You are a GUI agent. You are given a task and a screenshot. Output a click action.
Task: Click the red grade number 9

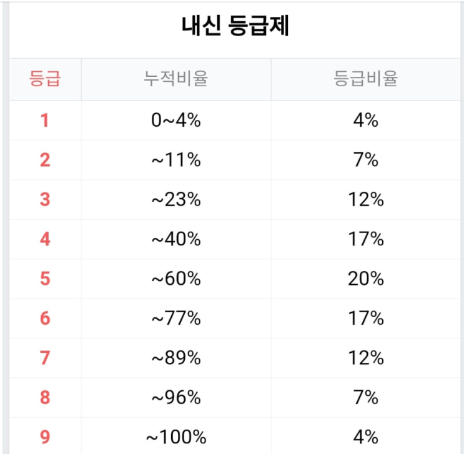[45, 437]
